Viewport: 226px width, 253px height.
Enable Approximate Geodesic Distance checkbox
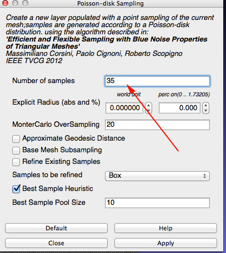16,139
